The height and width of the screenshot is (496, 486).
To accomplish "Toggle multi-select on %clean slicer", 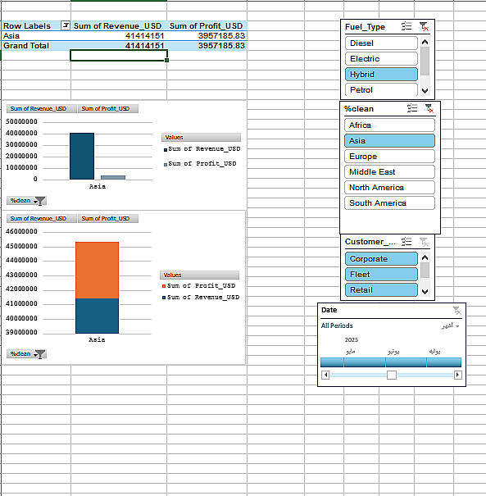I will [x=412, y=108].
